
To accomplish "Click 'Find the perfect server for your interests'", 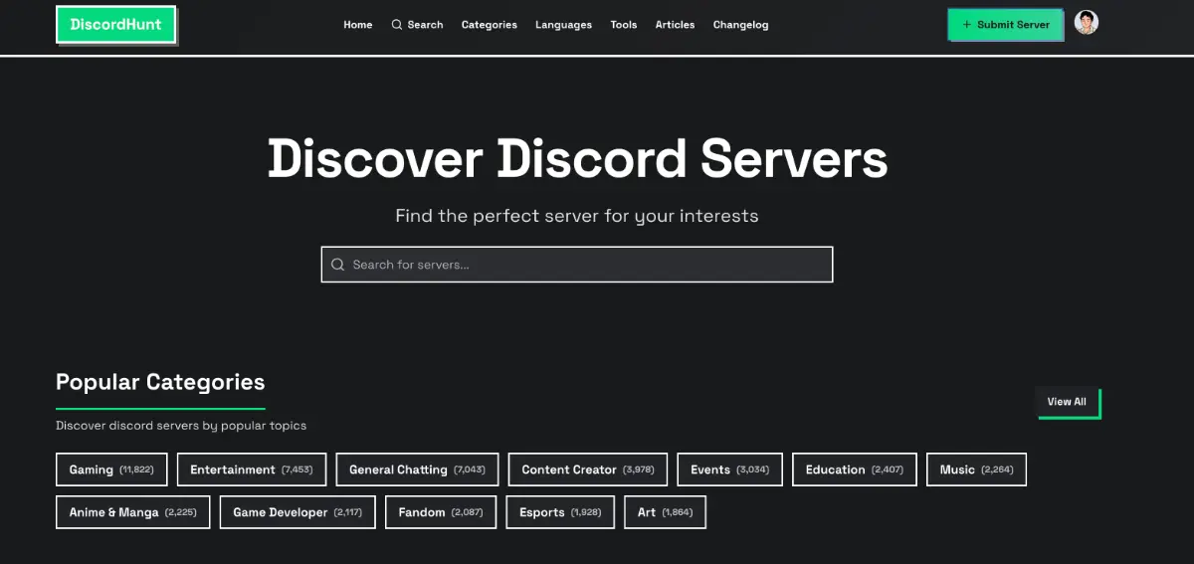I will click(x=577, y=216).
